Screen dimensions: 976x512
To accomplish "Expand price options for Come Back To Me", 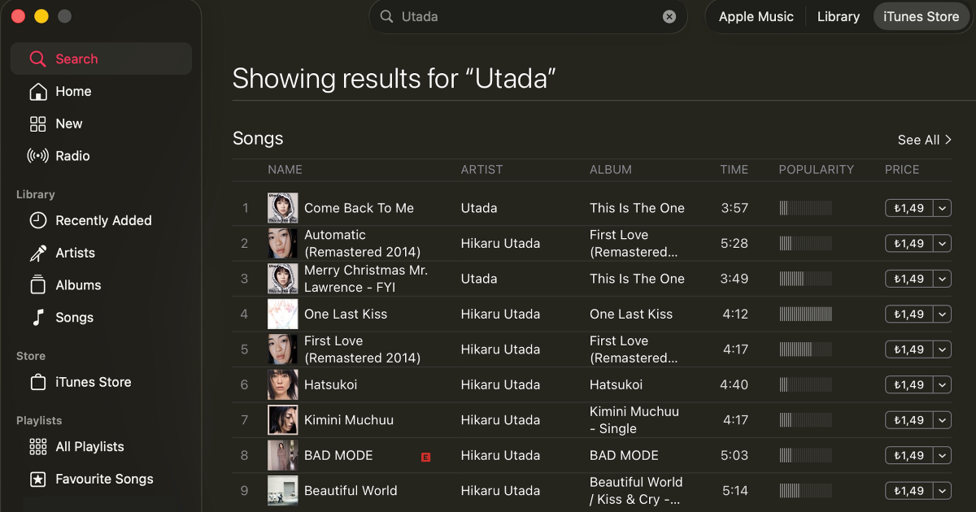I will coord(942,208).
